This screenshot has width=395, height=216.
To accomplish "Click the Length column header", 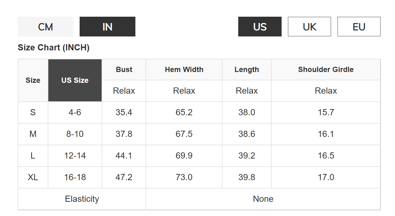I will pyautogui.click(x=247, y=70).
